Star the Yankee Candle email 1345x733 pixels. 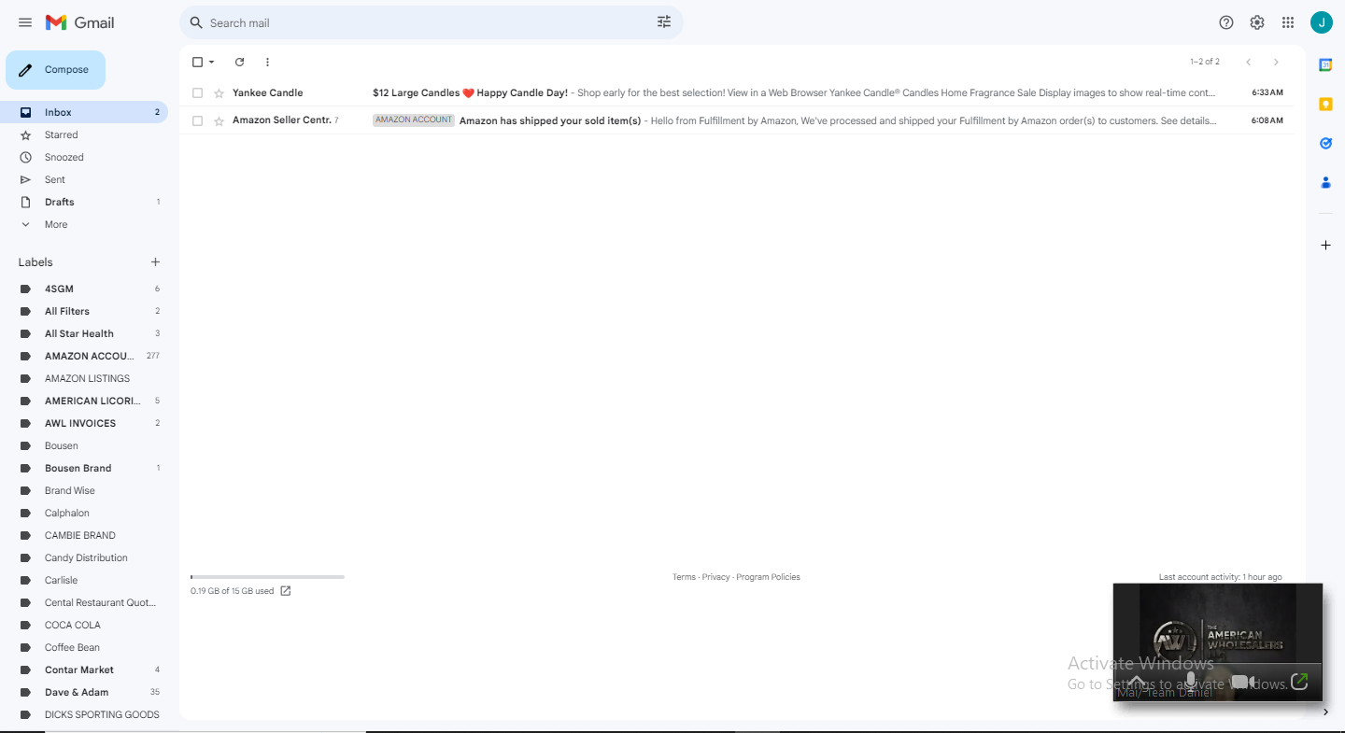coord(219,93)
